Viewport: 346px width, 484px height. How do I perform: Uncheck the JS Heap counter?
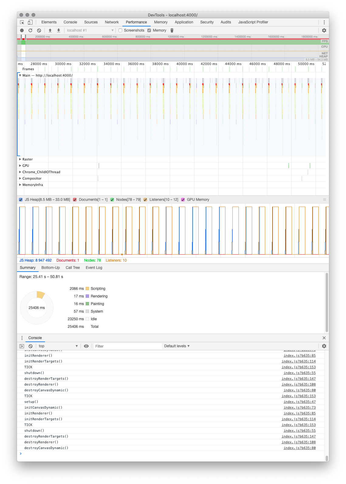click(21, 200)
